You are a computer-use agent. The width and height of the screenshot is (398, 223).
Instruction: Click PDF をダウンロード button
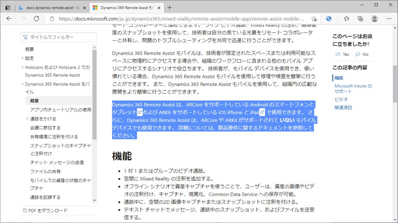pyautogui.click(x=45, y=210)
